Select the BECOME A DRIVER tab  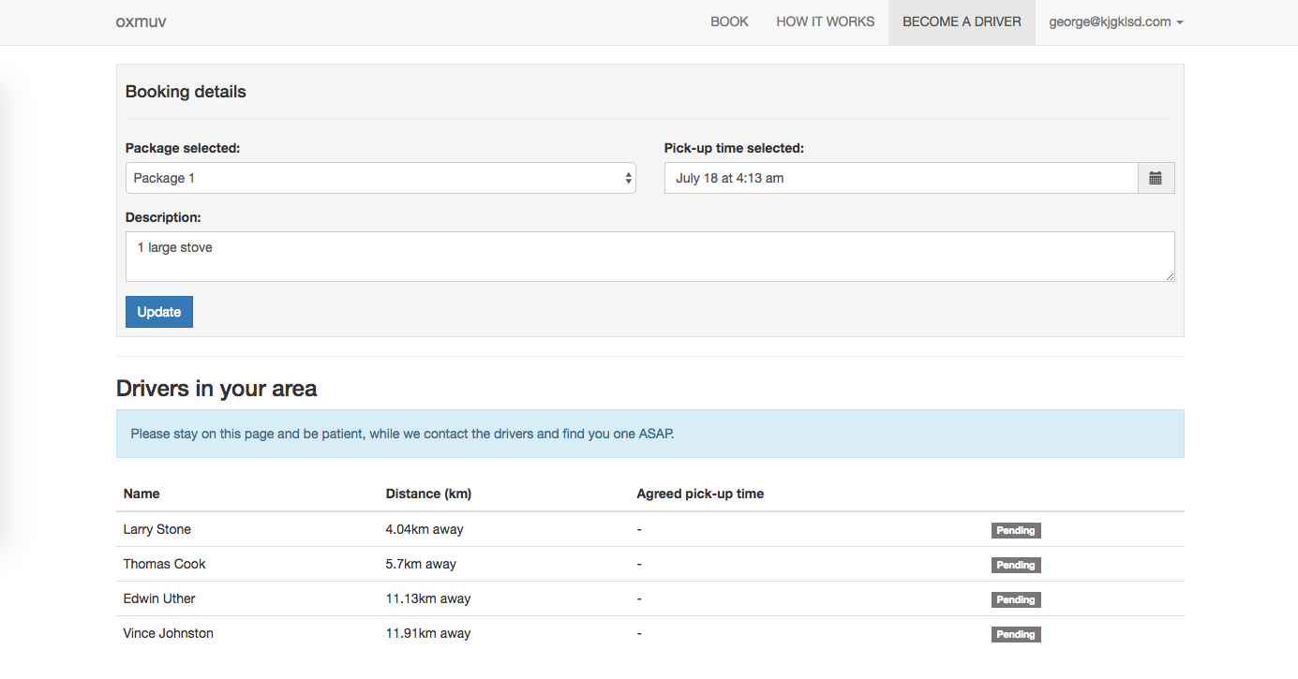[962, 22]
